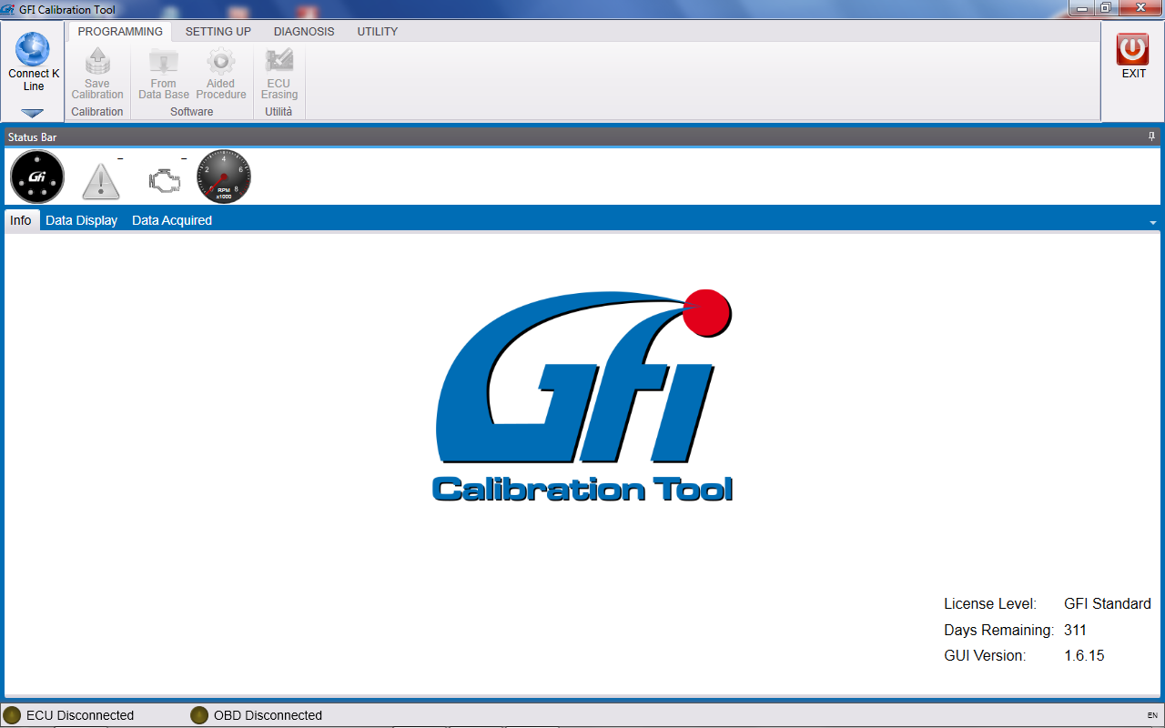Select the Info tab
The image size is (1165, 728).
tap(21, 220)
